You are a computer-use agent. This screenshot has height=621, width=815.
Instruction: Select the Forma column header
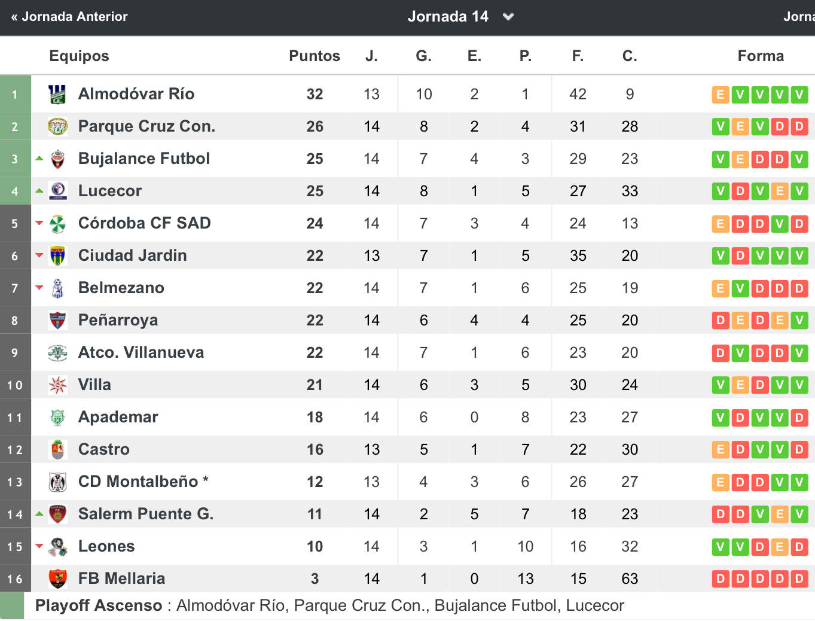click(761, 56)
